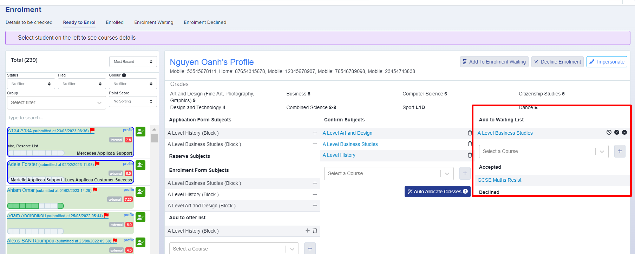This screenshot has width=635, height=254.
Task: Click the green enrol icon for Ahlam Omar
Action: click(140, 192)
